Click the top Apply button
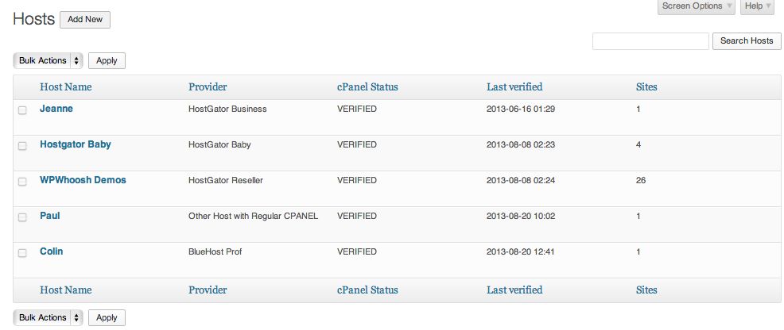The height and width of the screenshot is (330, 784). point(107,61)
